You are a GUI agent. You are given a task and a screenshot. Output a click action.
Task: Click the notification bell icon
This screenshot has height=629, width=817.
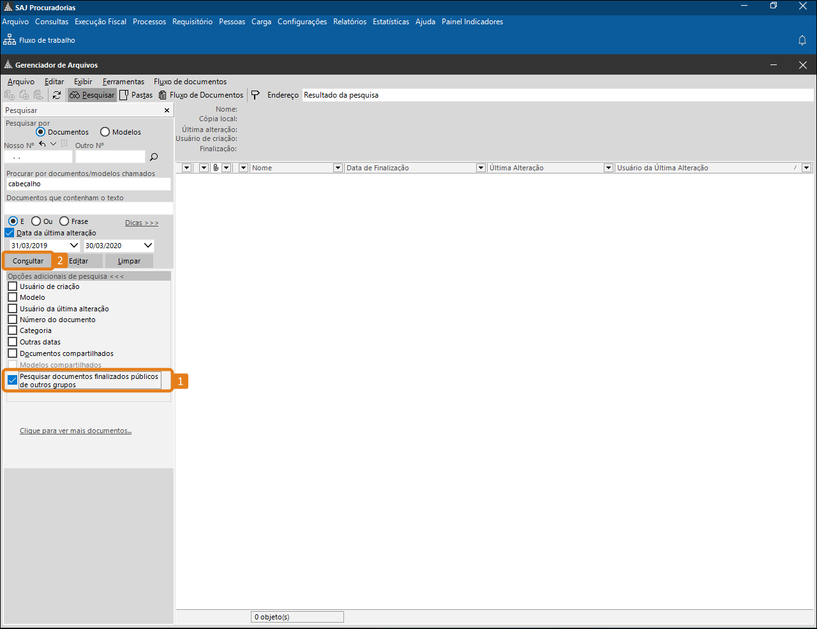802,40
